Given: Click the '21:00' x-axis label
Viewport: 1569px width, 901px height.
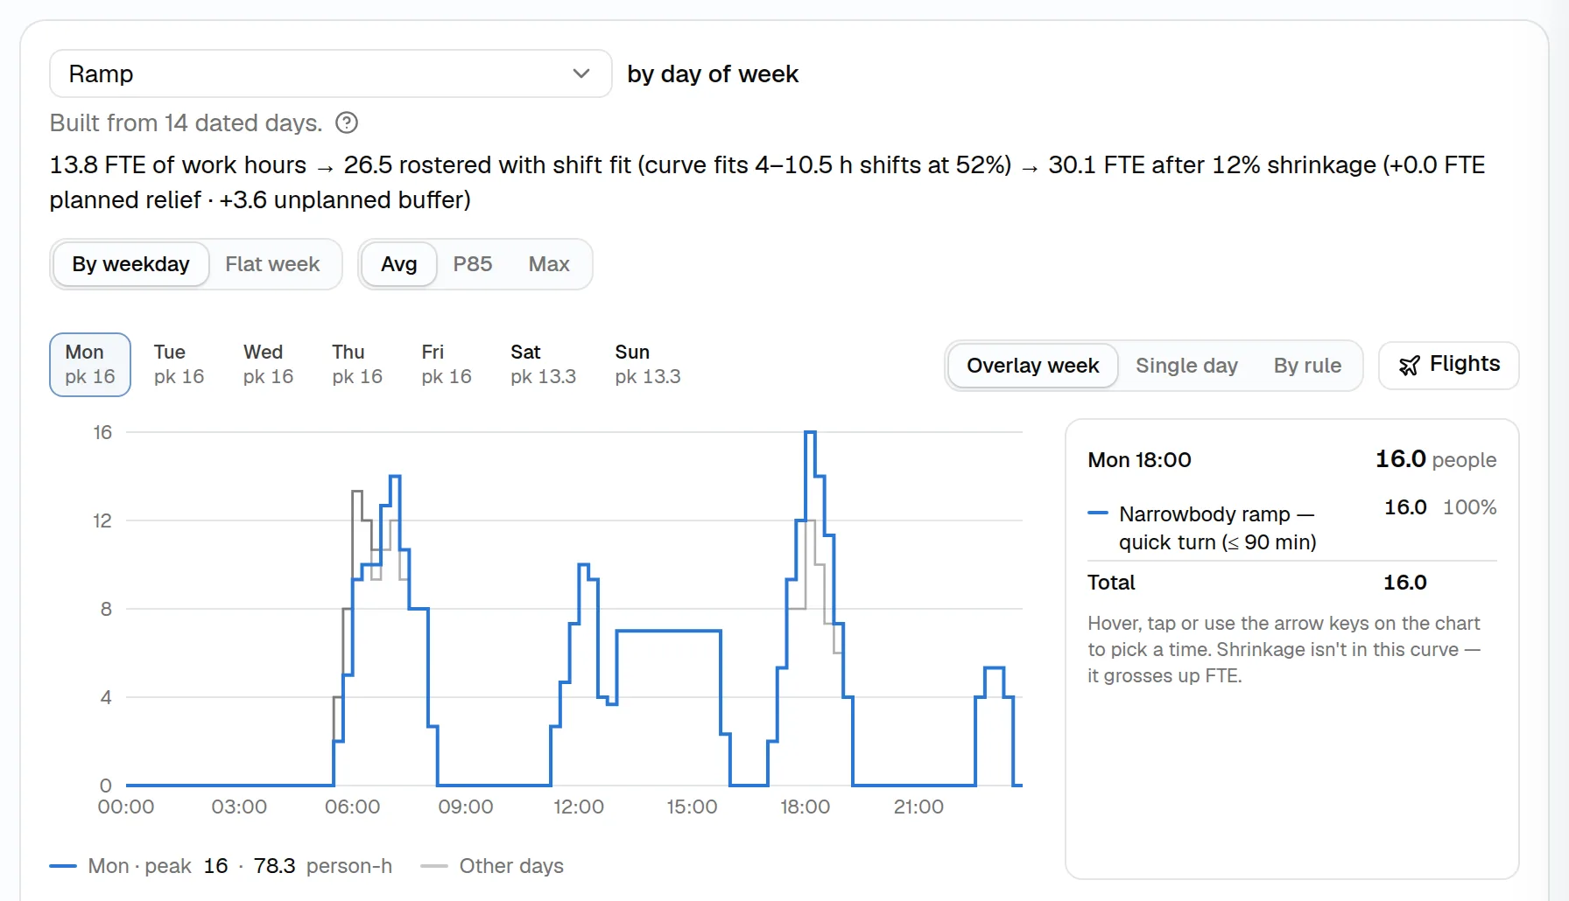Looking at the screenshot, I should [x=918, y=807].
